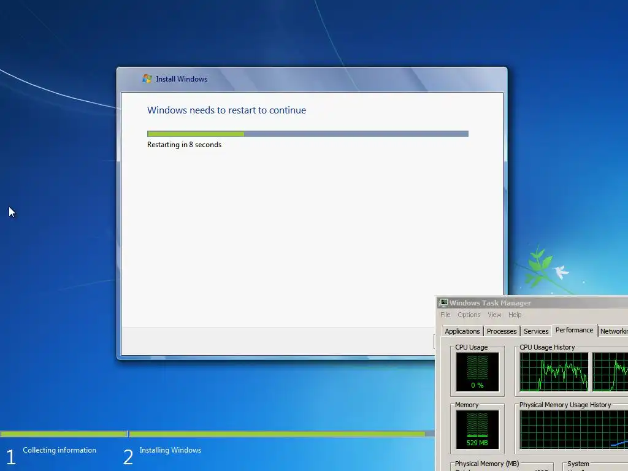Open the View menu in Task Manager
Image resolution: width=628 pixels, height=471 pixels.
(x=495, y=315)
